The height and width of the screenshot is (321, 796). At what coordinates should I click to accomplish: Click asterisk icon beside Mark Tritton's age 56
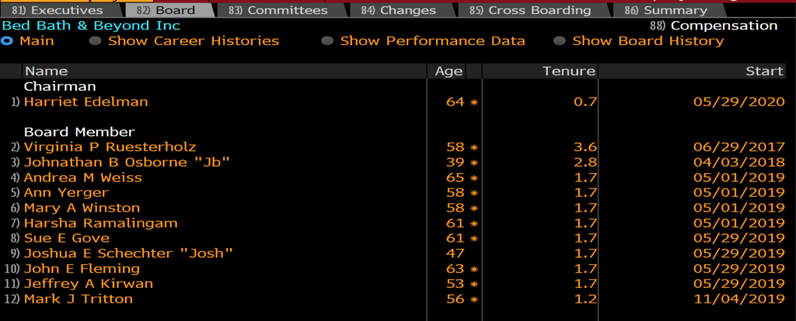pos(474,300)
